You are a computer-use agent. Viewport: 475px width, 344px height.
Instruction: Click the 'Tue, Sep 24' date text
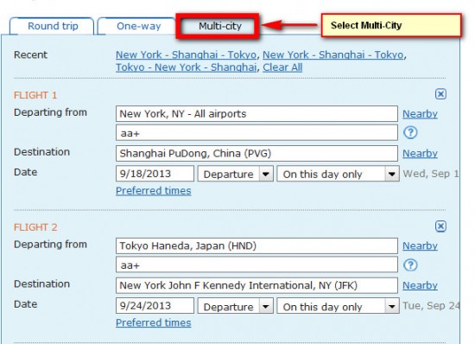pos(431,305)
